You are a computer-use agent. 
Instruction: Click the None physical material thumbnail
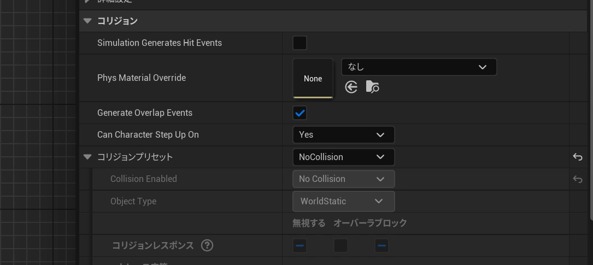coord(313,79)
